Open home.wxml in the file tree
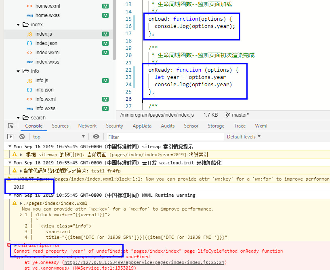 48,6
